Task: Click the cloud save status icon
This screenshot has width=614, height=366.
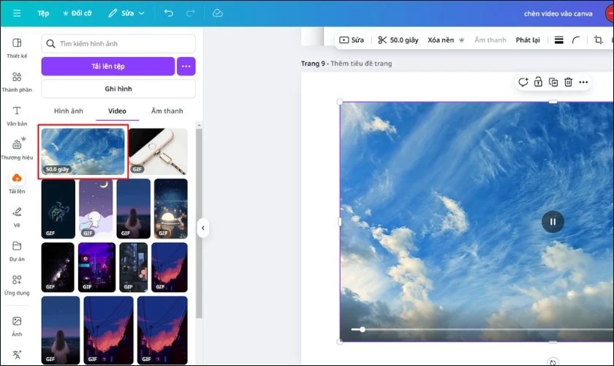Action: (218, 13)
